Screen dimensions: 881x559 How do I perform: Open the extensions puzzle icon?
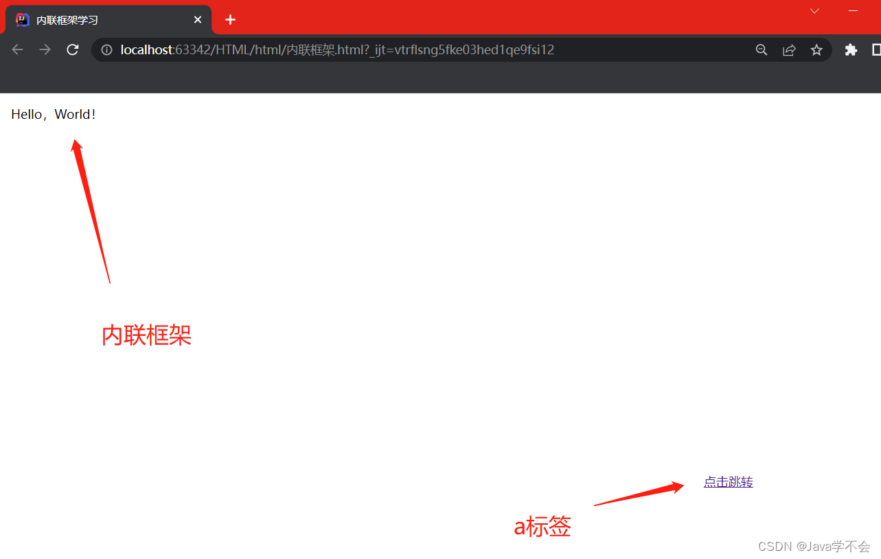coord(851,49)
